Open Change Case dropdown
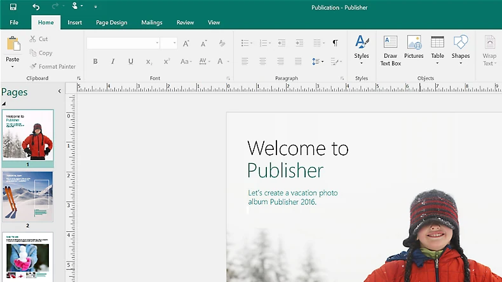This screenshot has height=282, width=502. pyautogui.click(x=186, y=62)
